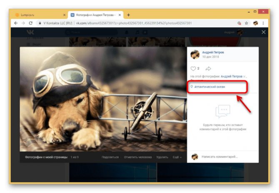Open Chrome's three-dot menu
This screenshot has width=279, height=193.
[x=263, y=23]
